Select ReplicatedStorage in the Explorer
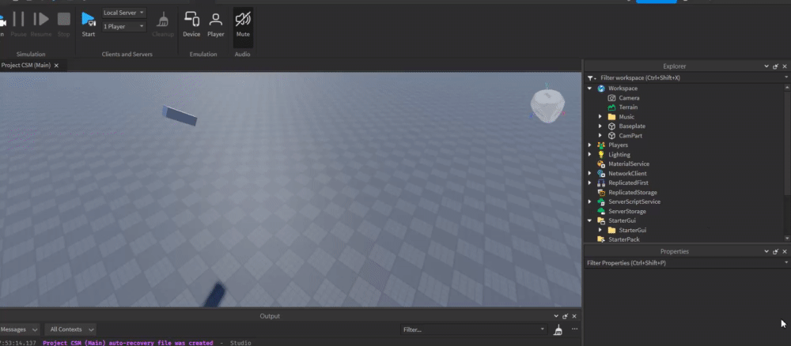This screenshot has width=791, height=346. (x=633, y=193)
